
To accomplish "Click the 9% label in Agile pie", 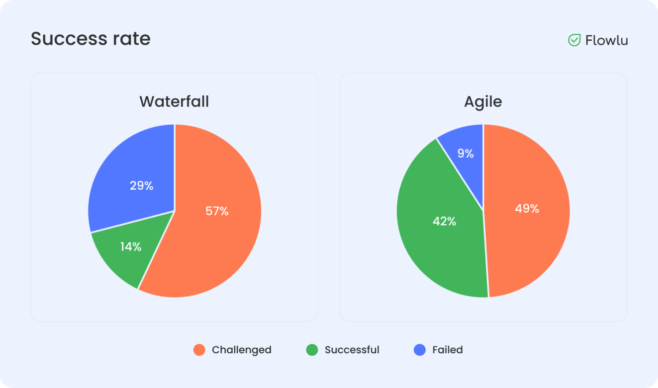I will click(x=466, y=154).
